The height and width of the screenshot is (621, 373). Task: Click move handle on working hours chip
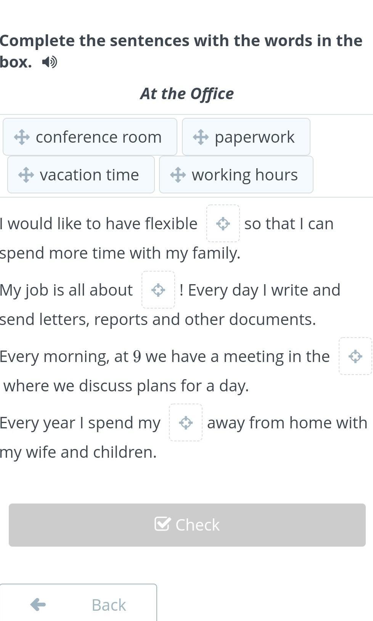[x=178, y=175]
